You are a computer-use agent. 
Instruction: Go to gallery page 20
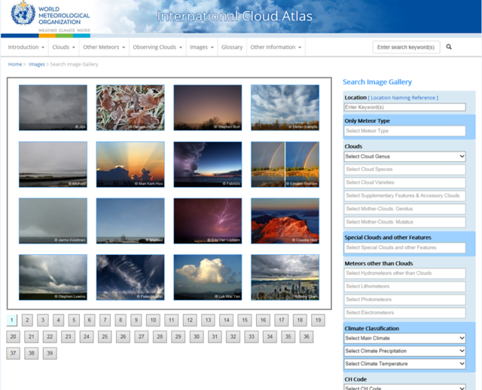tap(14, 336)
